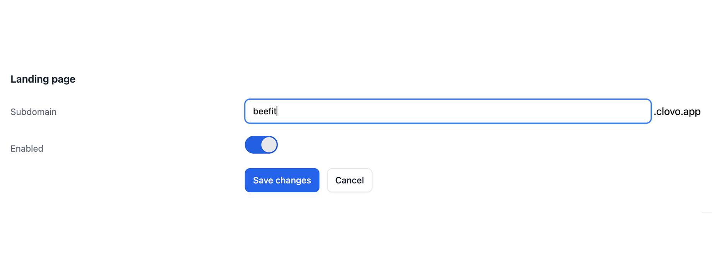Turn off landing page with Enabled switch

tap(261, 145)
